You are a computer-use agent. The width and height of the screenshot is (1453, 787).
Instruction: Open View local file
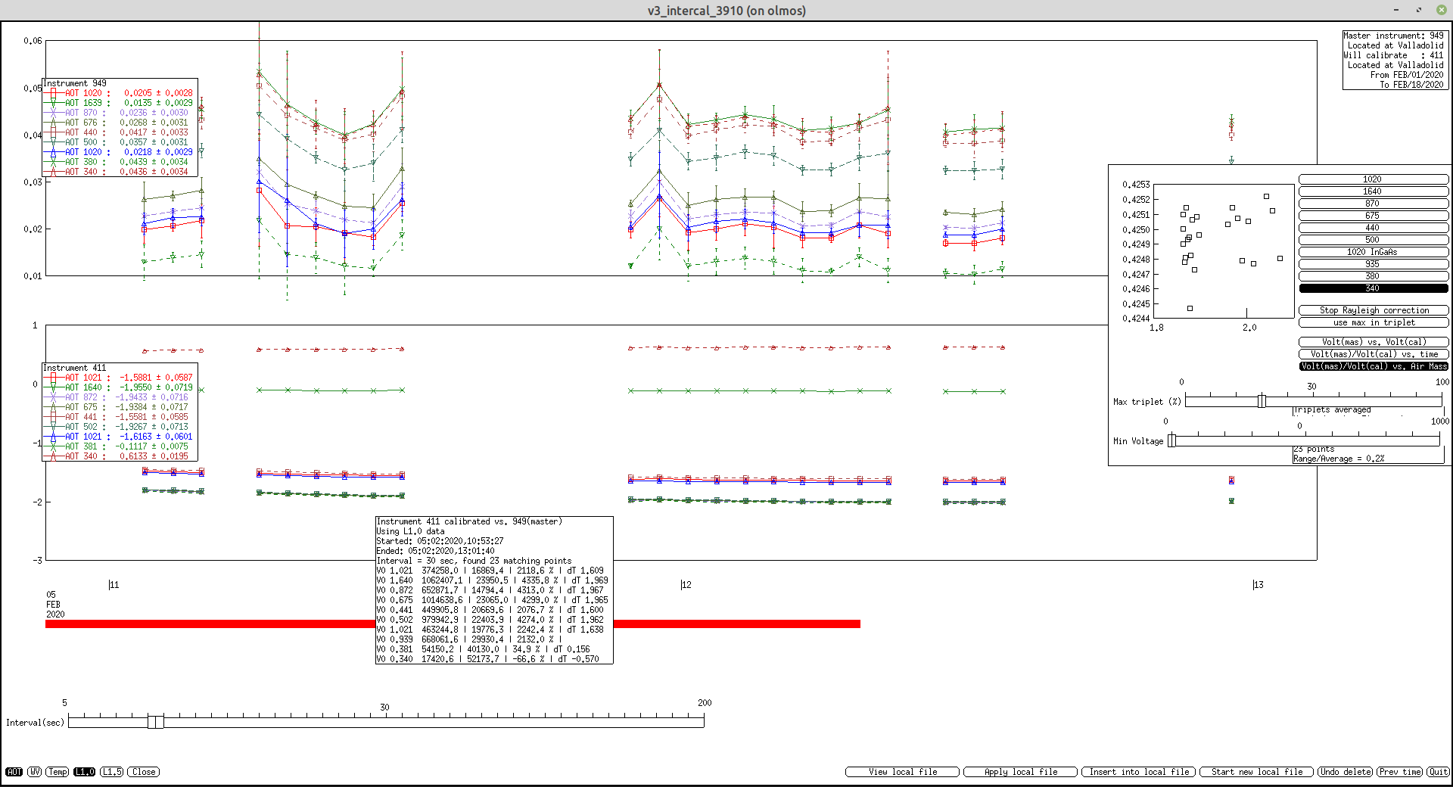point(902,772)
